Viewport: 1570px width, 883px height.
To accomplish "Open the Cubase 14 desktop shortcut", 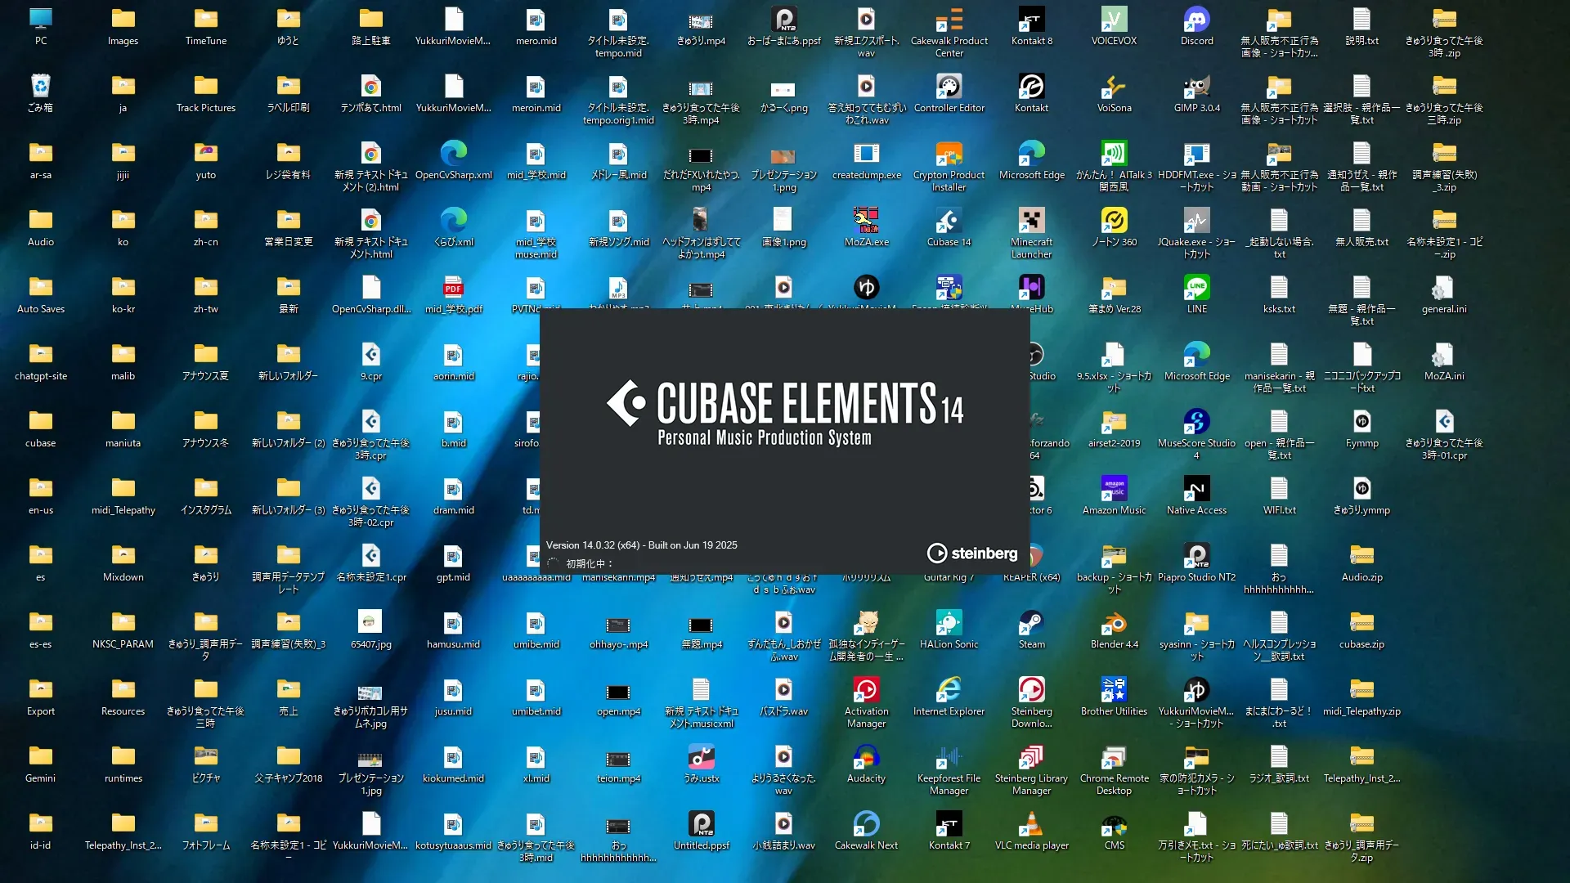I will point(949,222).
